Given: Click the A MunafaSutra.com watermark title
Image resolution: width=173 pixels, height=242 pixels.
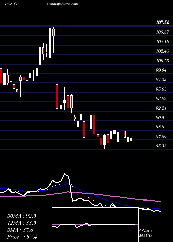Looking at the screenshot, I should click(62, 4).
